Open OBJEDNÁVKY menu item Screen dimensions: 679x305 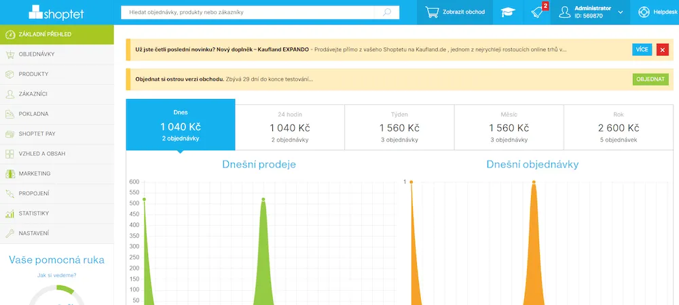point(57,54)
